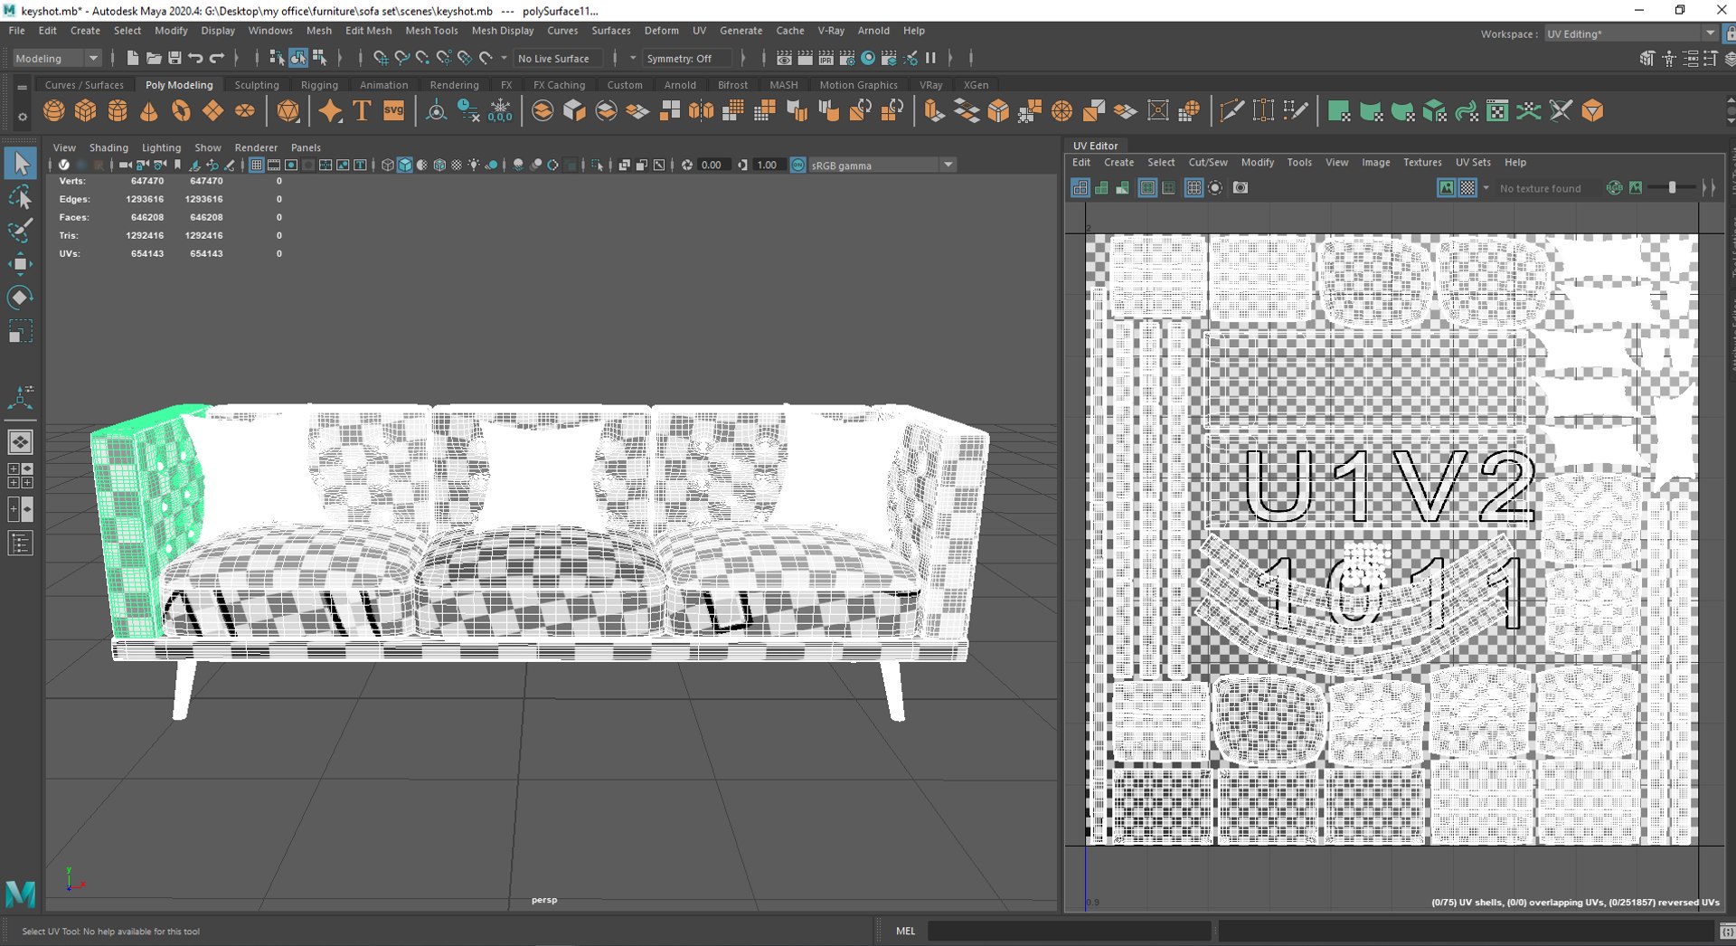This screenshot has width=1736, height=946.
Task: Open the Symmetry Off dropdown
Action: (x=689, y=58)
